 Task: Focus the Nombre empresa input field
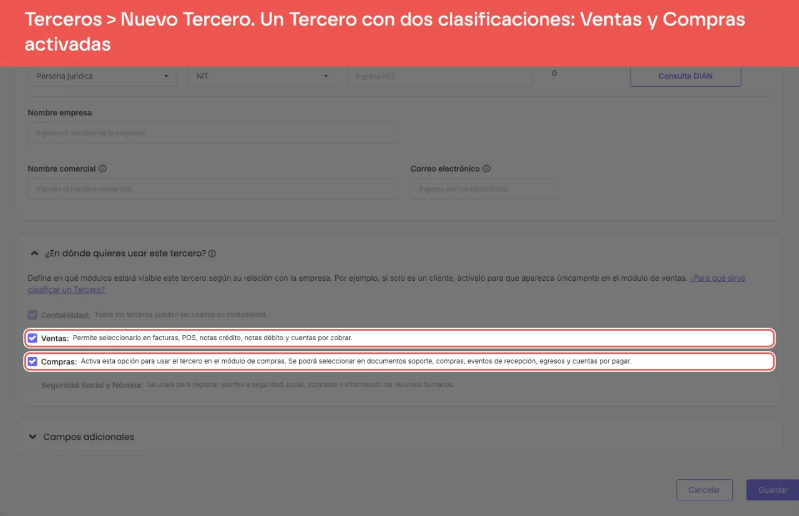[x=213, y=133]
